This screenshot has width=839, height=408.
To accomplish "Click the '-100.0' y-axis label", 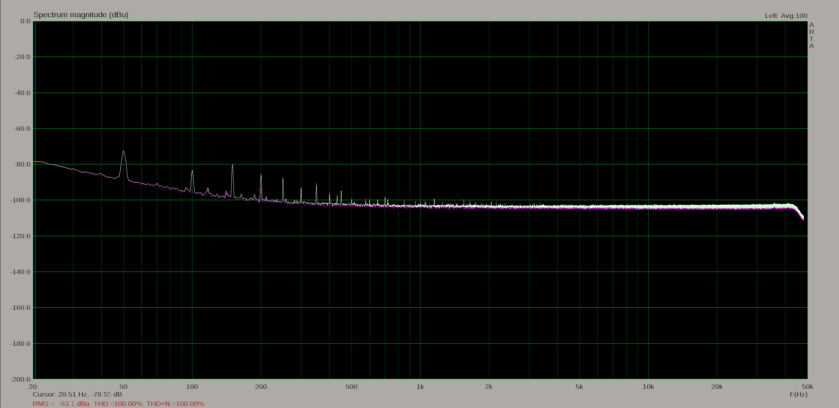I will (x=20, y=200).
